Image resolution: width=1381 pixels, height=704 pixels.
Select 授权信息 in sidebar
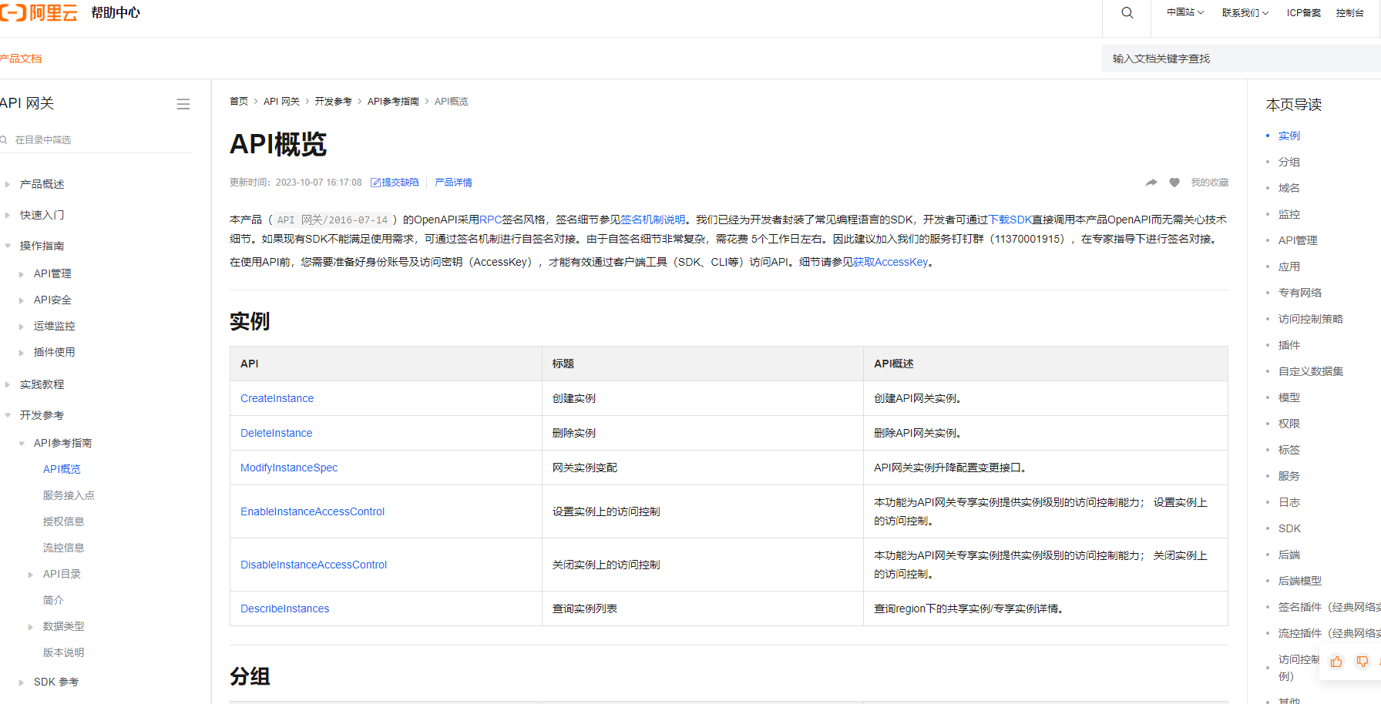pos(63,521)
